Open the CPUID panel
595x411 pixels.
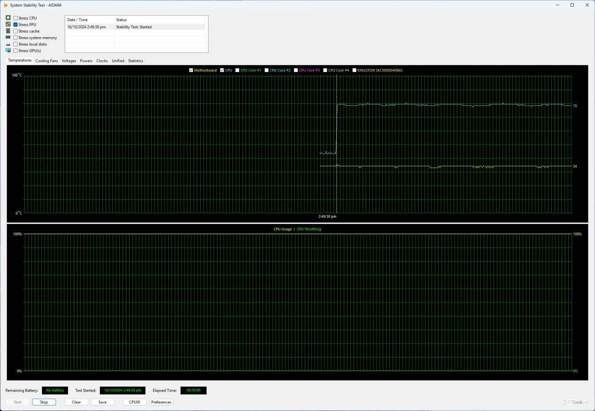coord(135,402)
